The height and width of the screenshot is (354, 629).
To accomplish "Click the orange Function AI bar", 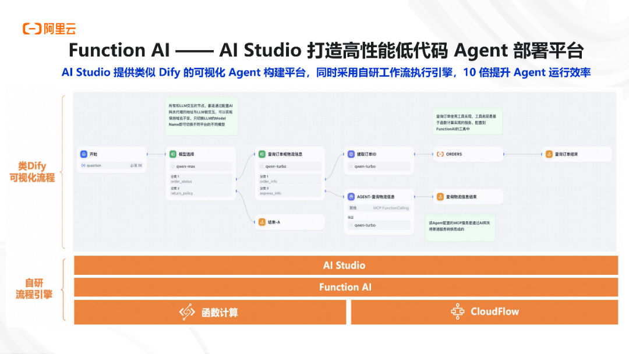I will point(345,287).
